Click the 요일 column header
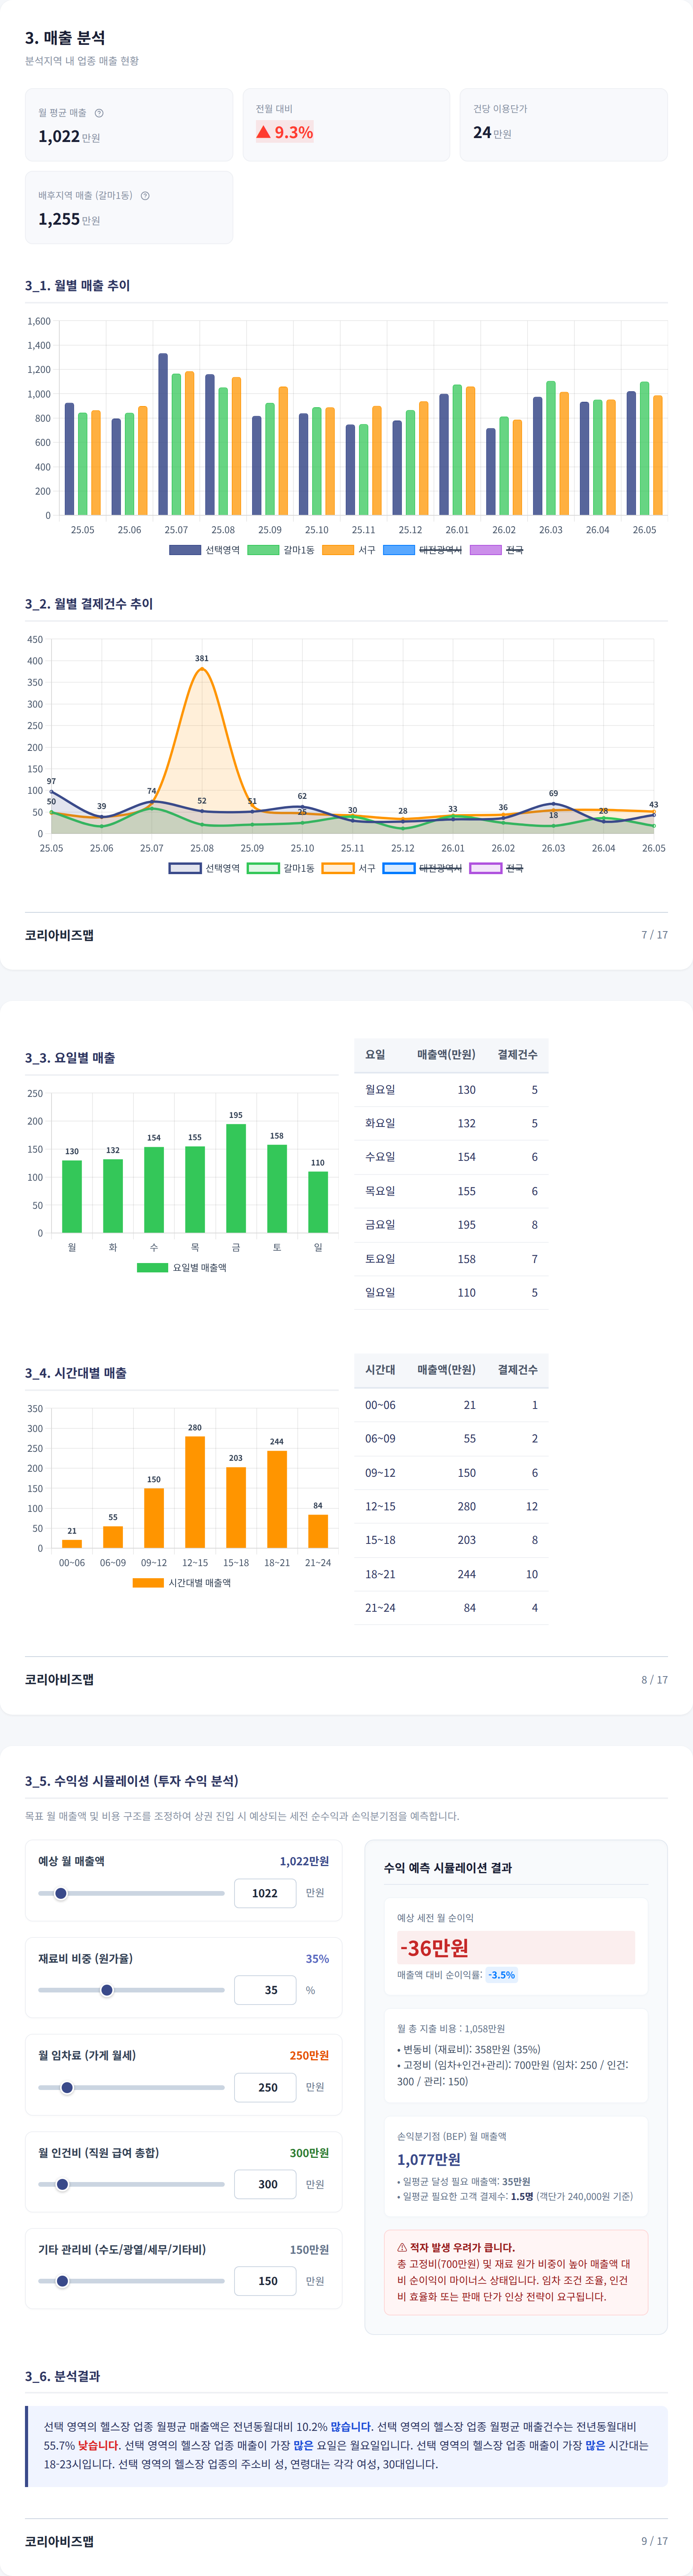Viewport: 693px width, 2576px height. [375, 1055]
